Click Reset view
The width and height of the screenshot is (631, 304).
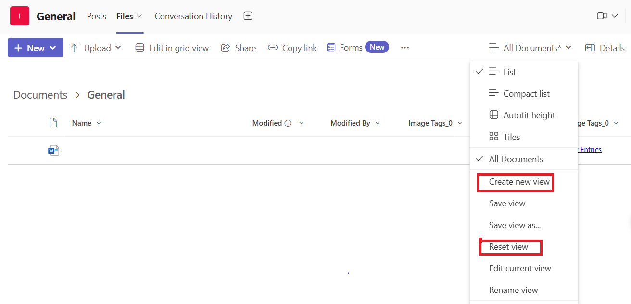(508, 247)
